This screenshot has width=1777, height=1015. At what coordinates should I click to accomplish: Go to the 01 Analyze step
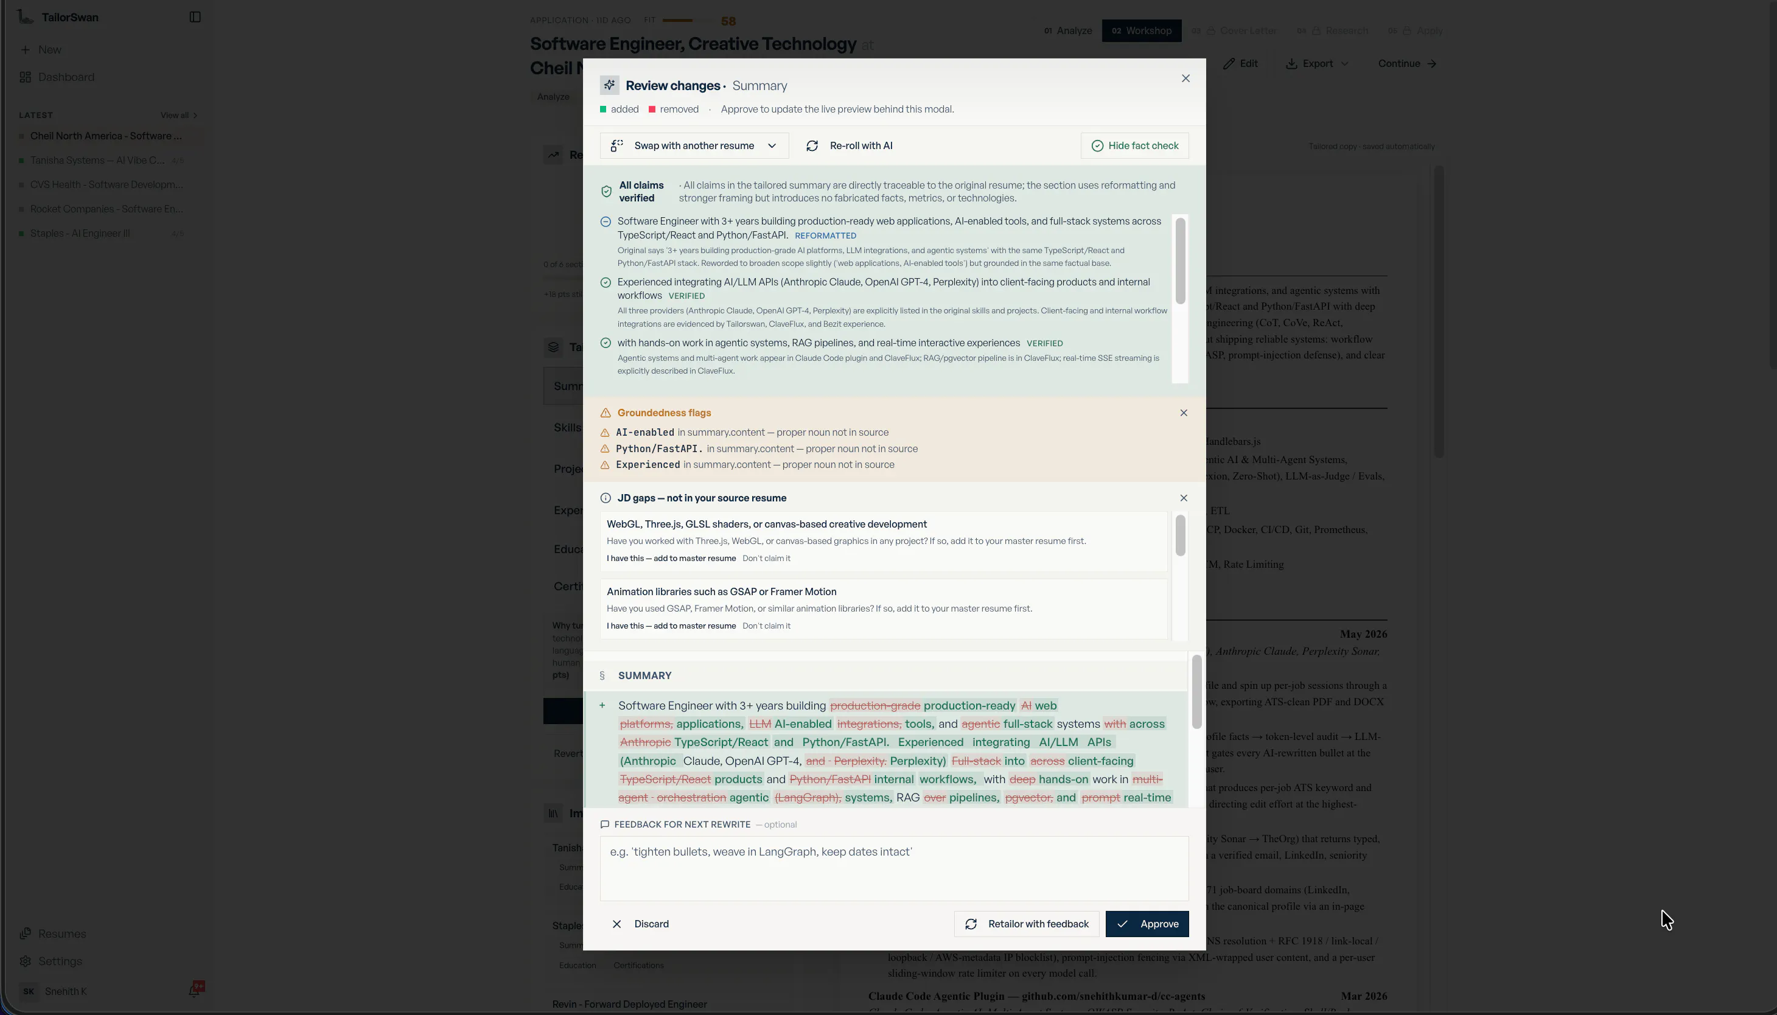coord(1068,30)
